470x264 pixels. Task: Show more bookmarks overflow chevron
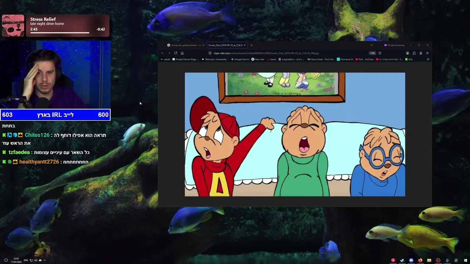pyautogui.click(x=428, y=59)
